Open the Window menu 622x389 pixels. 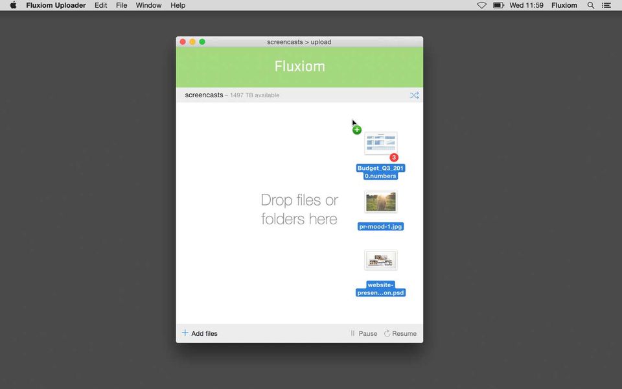(148, 5)
